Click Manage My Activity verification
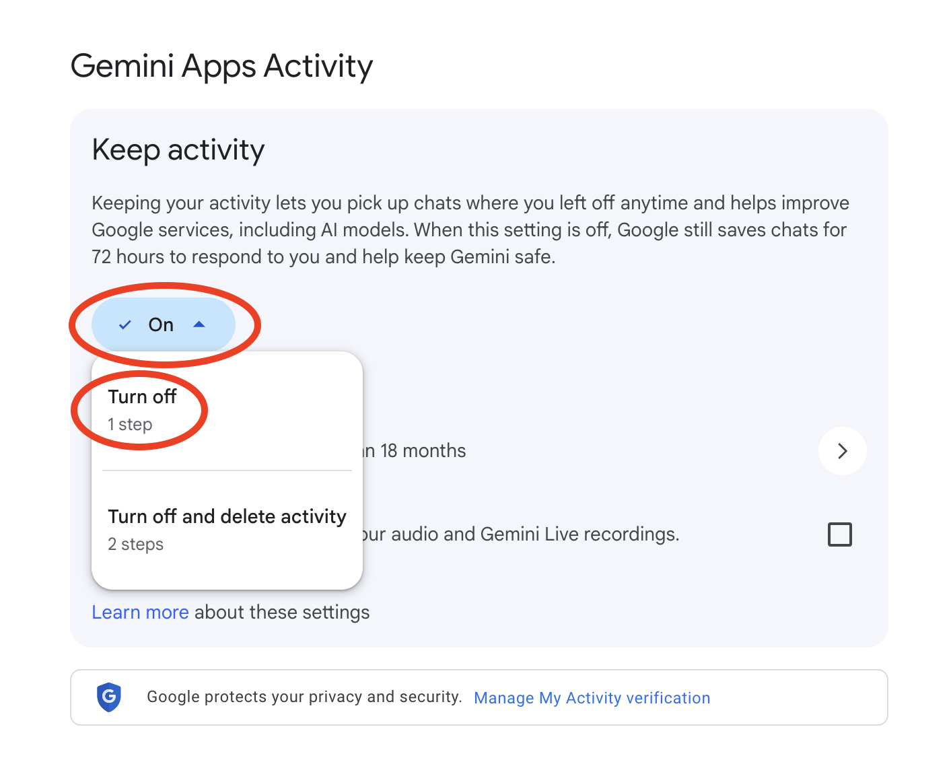 coord(592,697)
